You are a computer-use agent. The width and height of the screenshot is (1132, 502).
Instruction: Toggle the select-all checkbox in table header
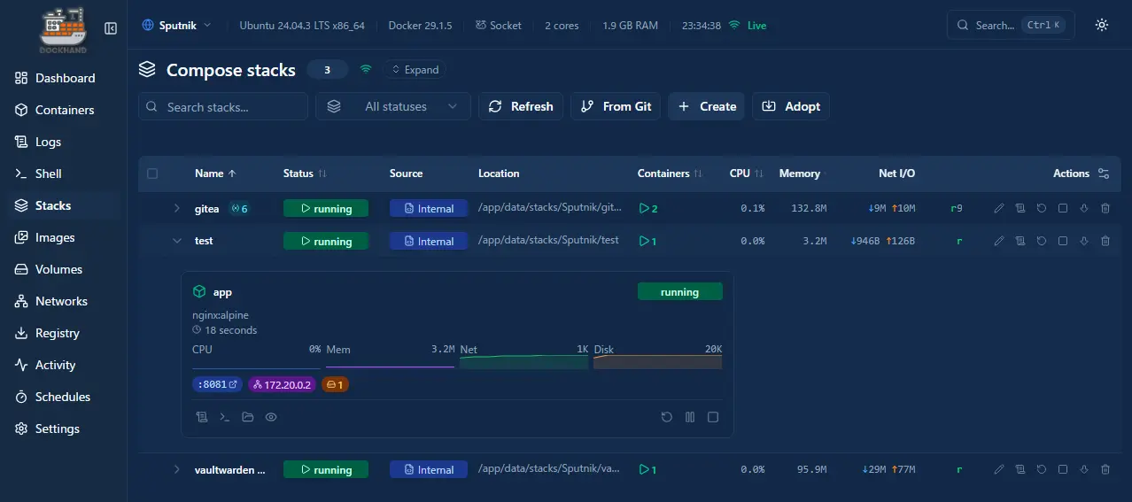coord(152,174)
